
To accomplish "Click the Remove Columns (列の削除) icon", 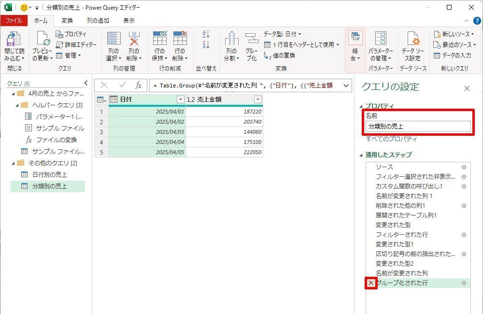I will [x=134, y=40].
